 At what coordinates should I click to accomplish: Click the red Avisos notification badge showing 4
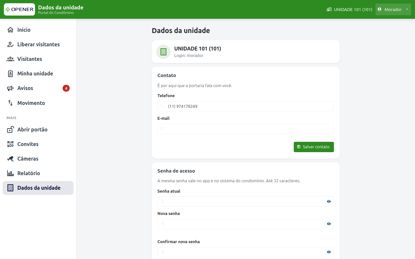[x=66, y=88]
